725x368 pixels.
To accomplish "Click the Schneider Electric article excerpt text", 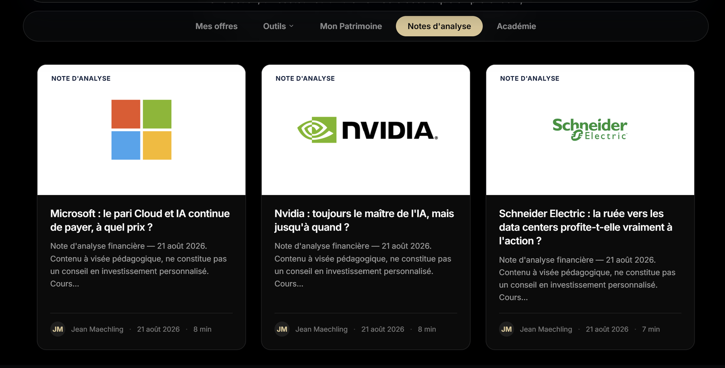I will click(587, 278).
